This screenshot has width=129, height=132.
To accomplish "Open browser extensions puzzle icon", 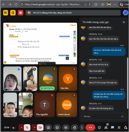I will click(x=96, y=4).
